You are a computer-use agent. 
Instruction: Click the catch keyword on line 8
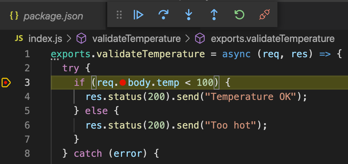tap(88, 153)
